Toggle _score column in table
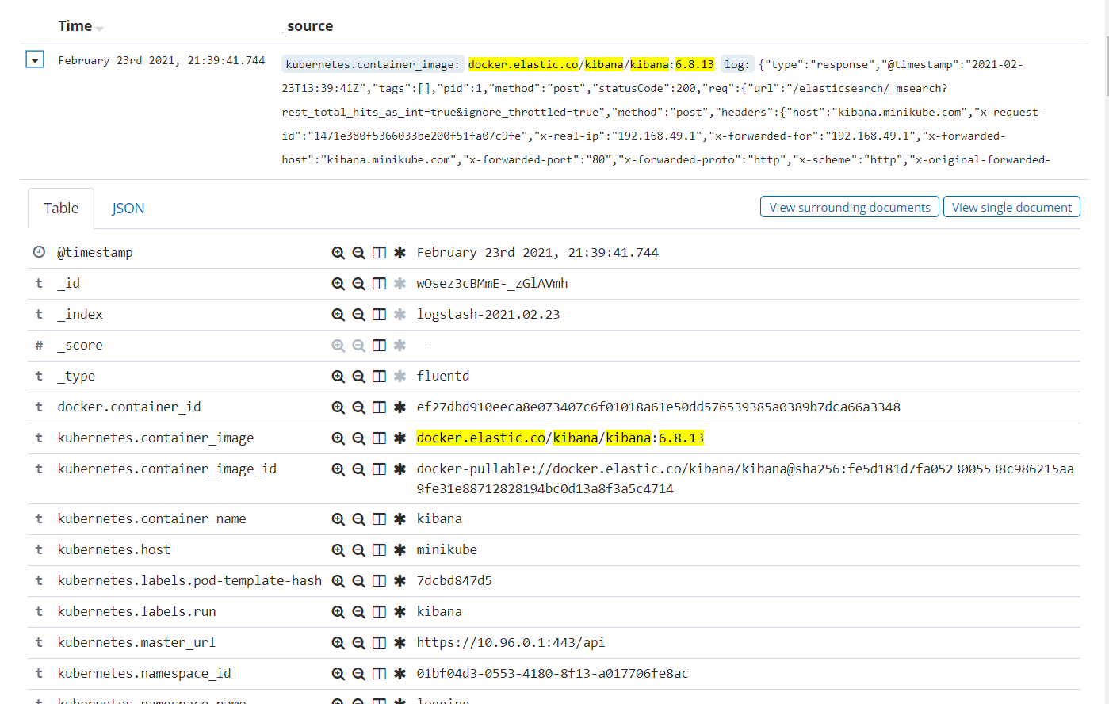 click(380, 346)
